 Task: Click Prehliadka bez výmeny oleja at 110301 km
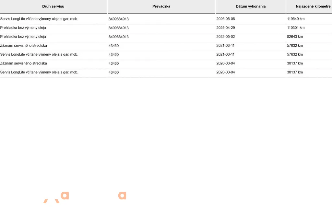(23, 28)
